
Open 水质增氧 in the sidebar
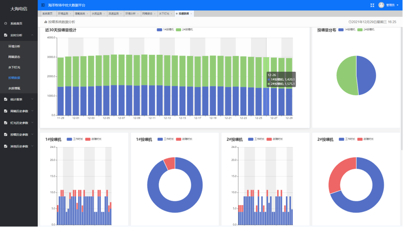(14, 88)
